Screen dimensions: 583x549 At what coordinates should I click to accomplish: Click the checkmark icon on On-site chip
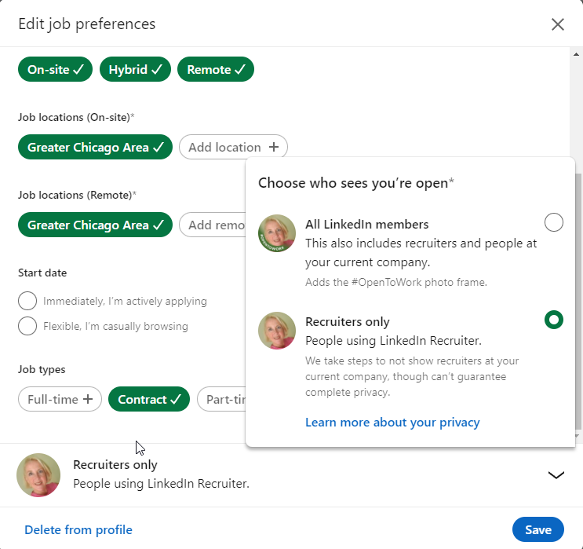[78, 69]
